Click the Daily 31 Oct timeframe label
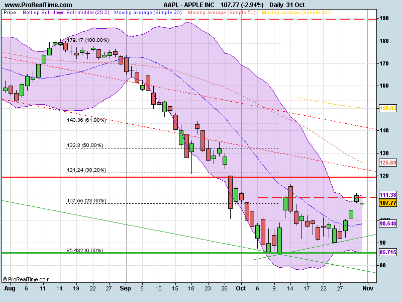Screen dimensions: 402x302 pyautogui.click(x=287, y=5)
